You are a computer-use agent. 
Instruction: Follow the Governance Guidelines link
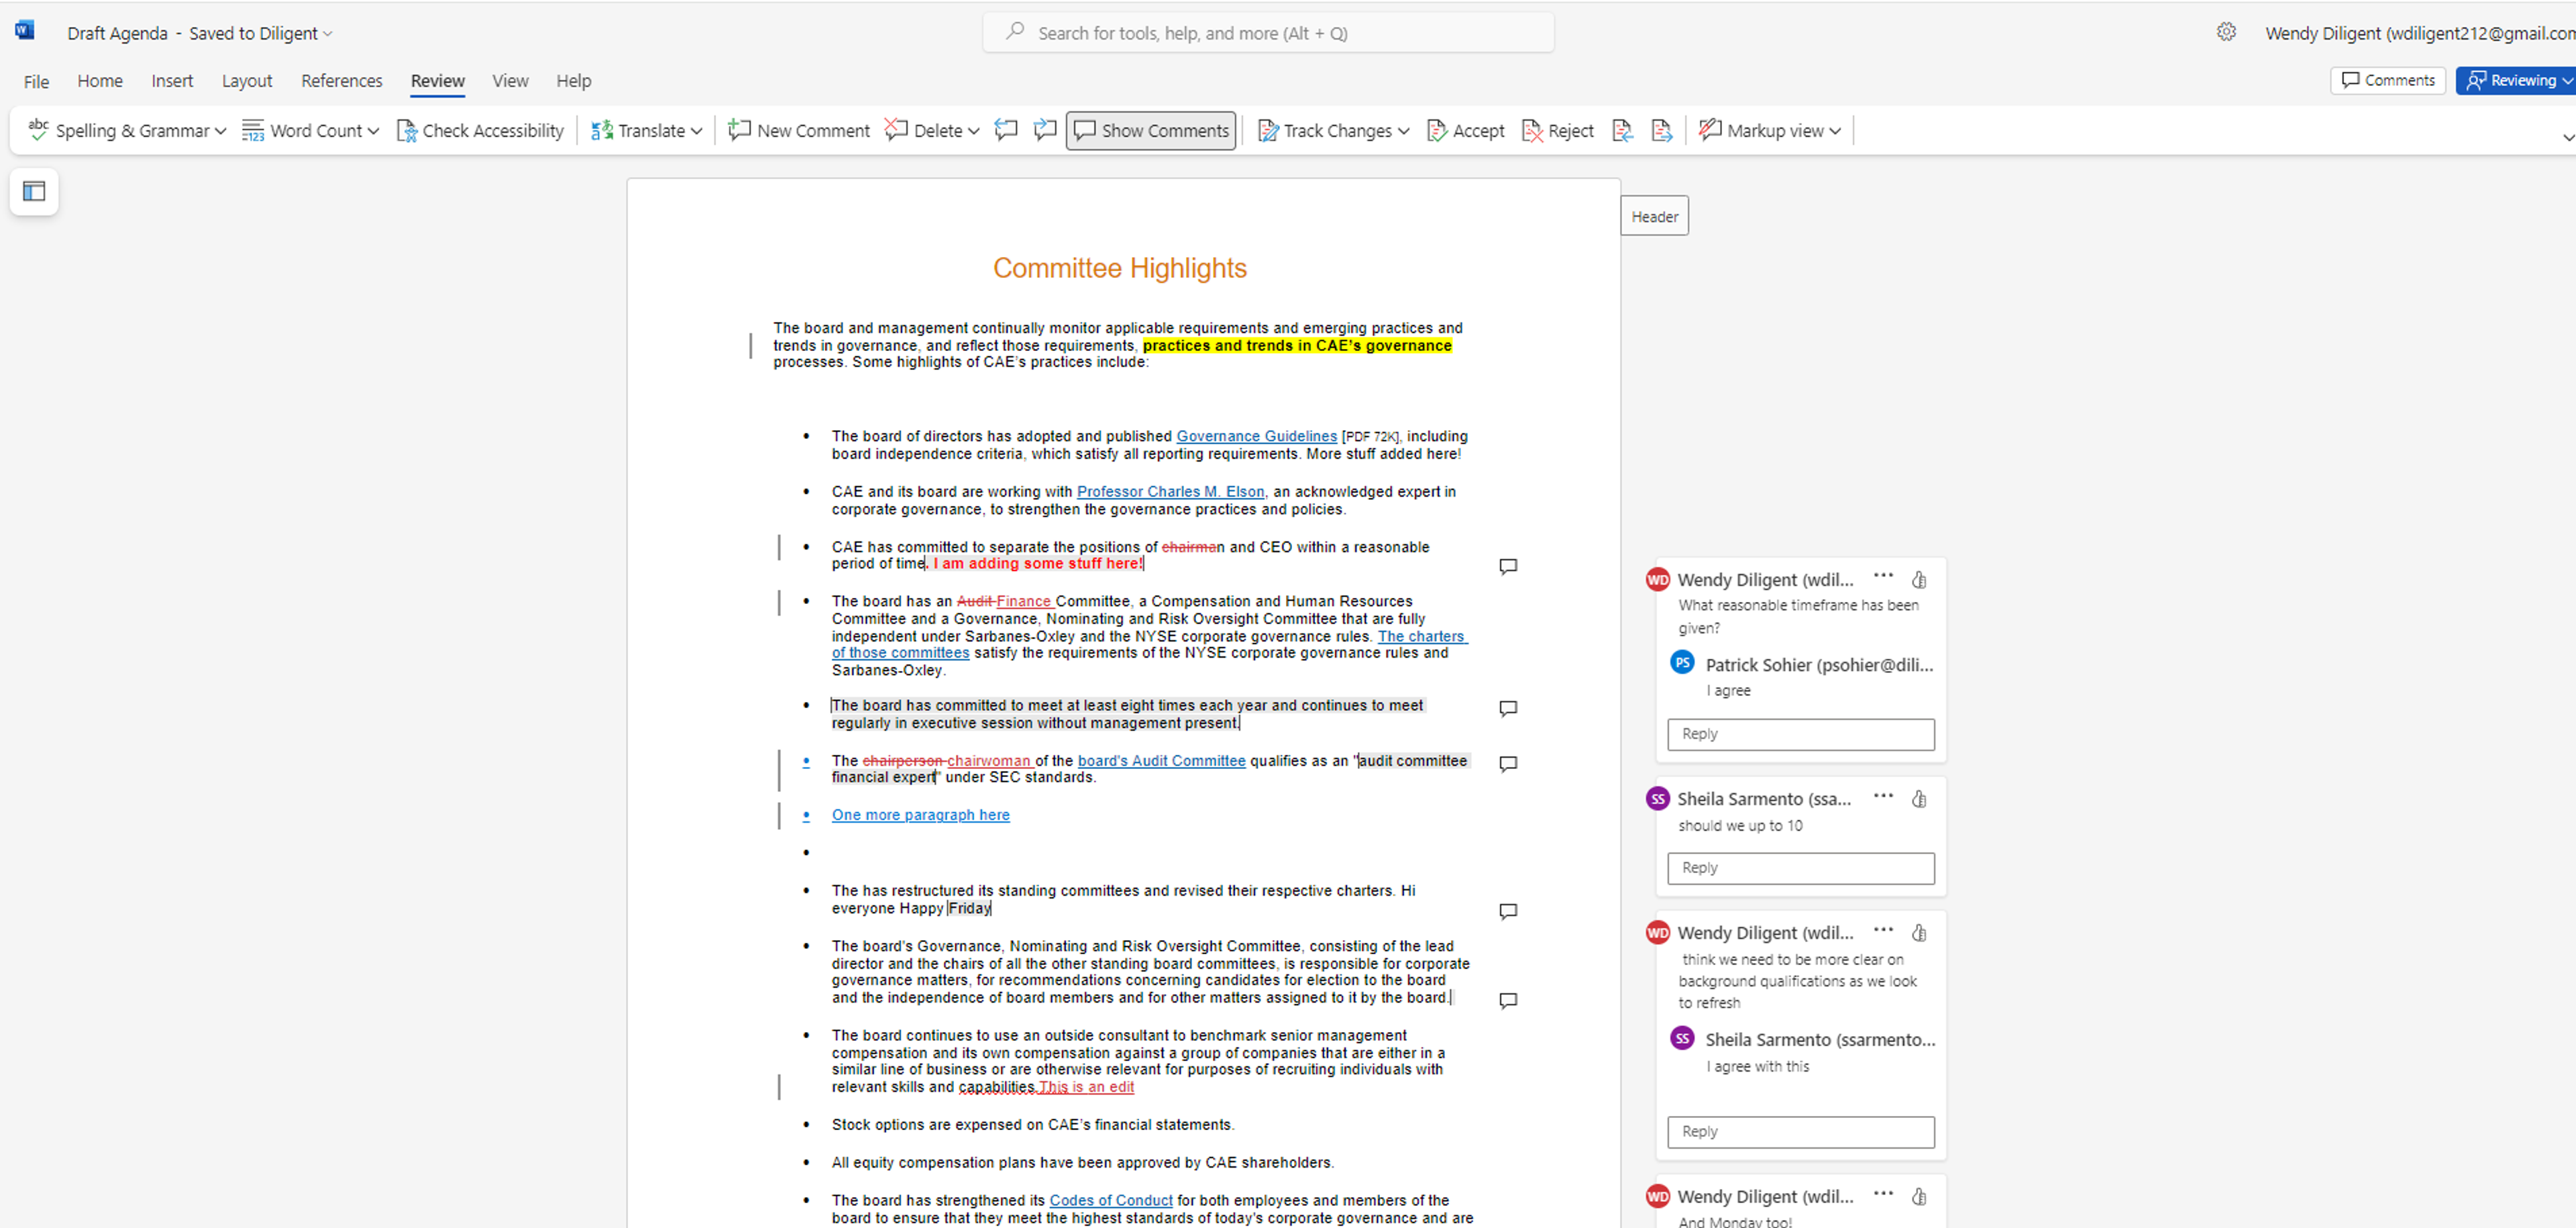1256,436
